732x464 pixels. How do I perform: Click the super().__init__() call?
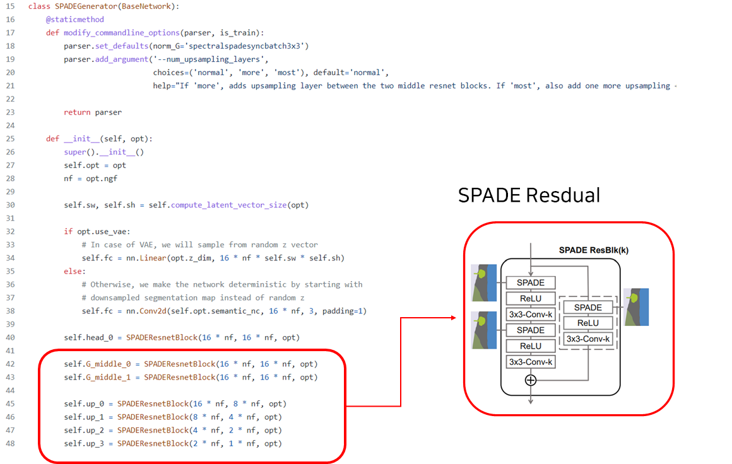pos(103,152)
